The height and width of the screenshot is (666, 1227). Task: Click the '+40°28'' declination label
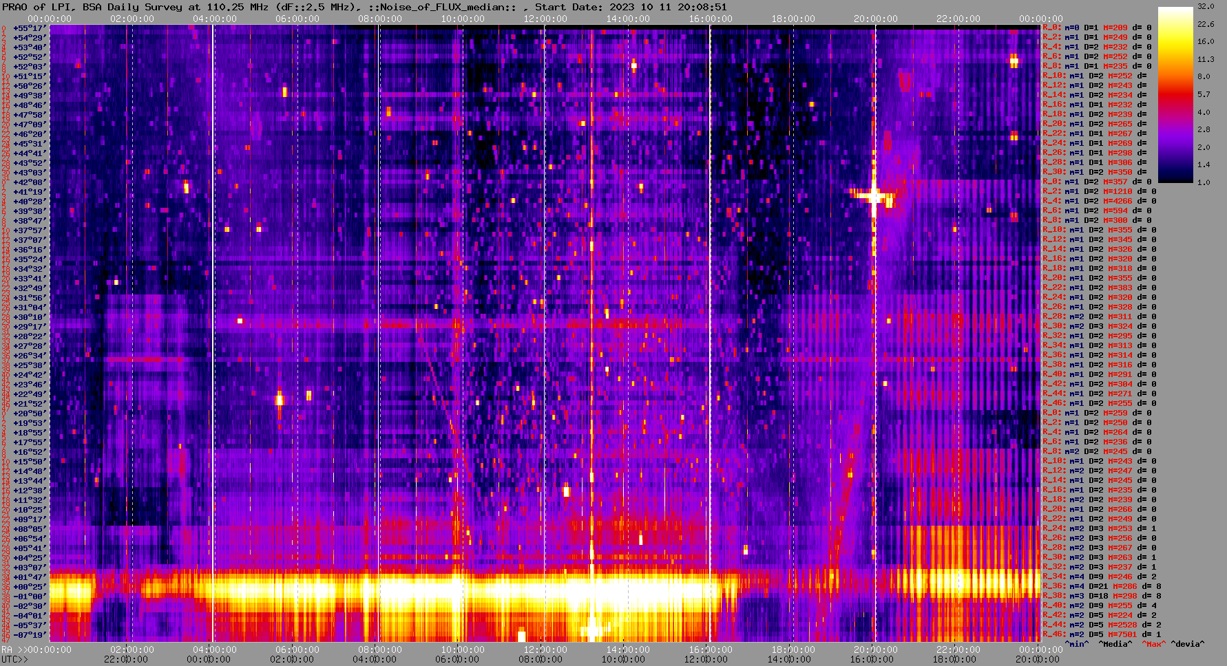point(29,202)
